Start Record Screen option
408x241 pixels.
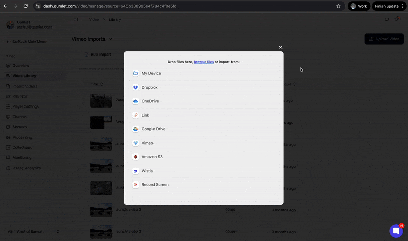point(155,185)
